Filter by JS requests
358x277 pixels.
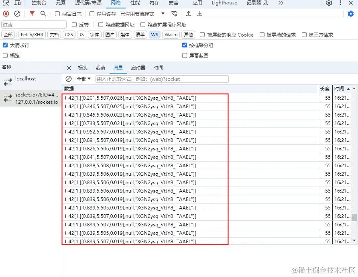[x=81, y=35]
